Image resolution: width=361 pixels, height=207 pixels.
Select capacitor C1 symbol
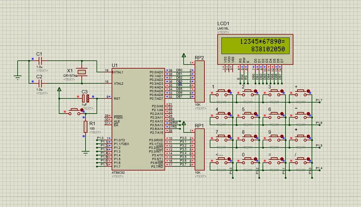click(40, 61)
